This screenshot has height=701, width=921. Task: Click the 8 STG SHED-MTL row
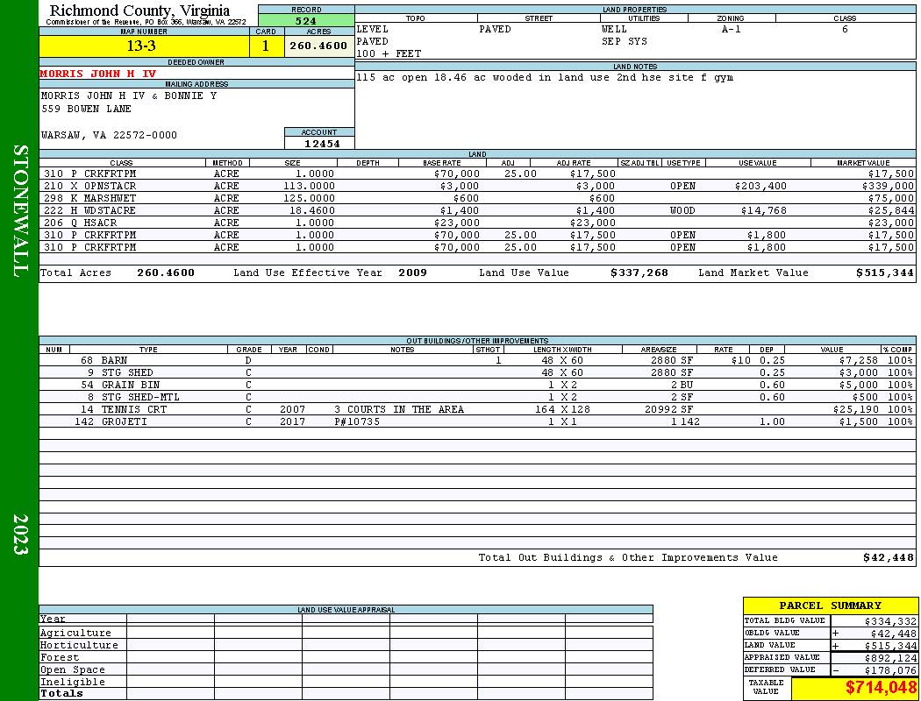tap(477, 397)
